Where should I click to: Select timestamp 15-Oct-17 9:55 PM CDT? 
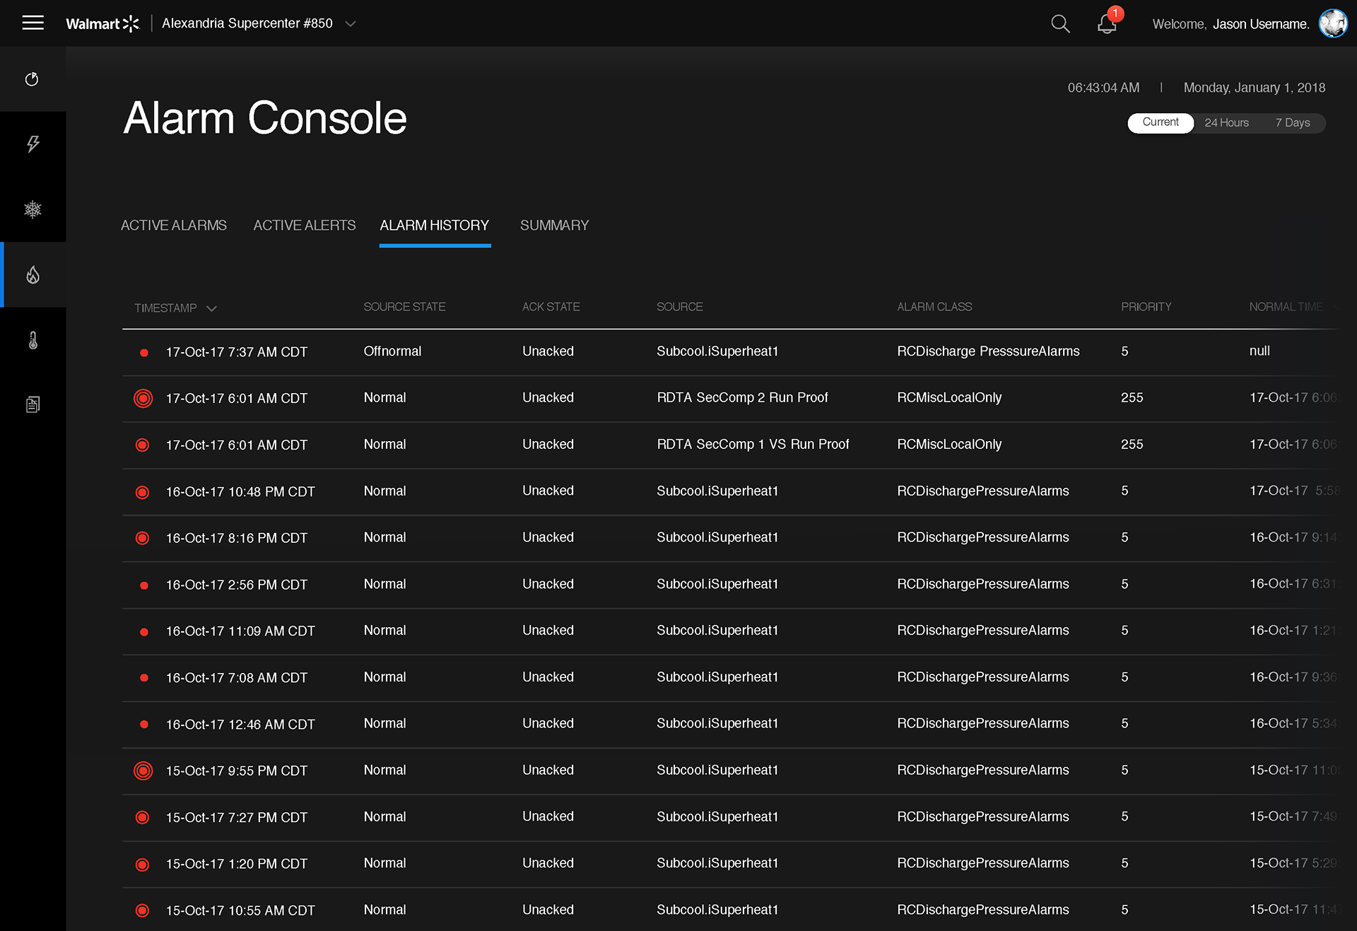tap(236, 771)
